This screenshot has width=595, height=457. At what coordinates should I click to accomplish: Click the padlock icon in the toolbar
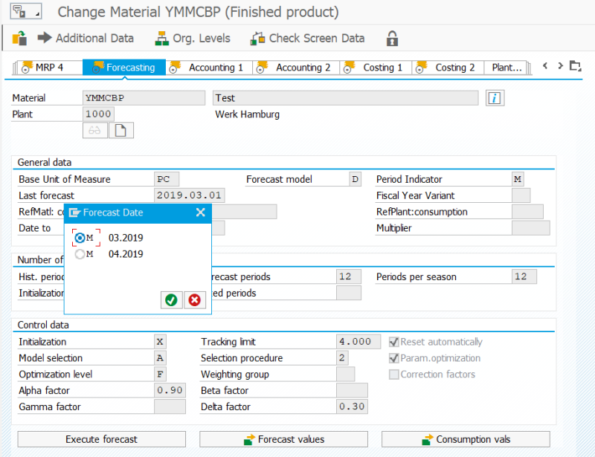tap(392, 39)
